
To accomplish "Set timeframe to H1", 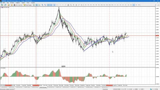I will click(x=115, y=5).
